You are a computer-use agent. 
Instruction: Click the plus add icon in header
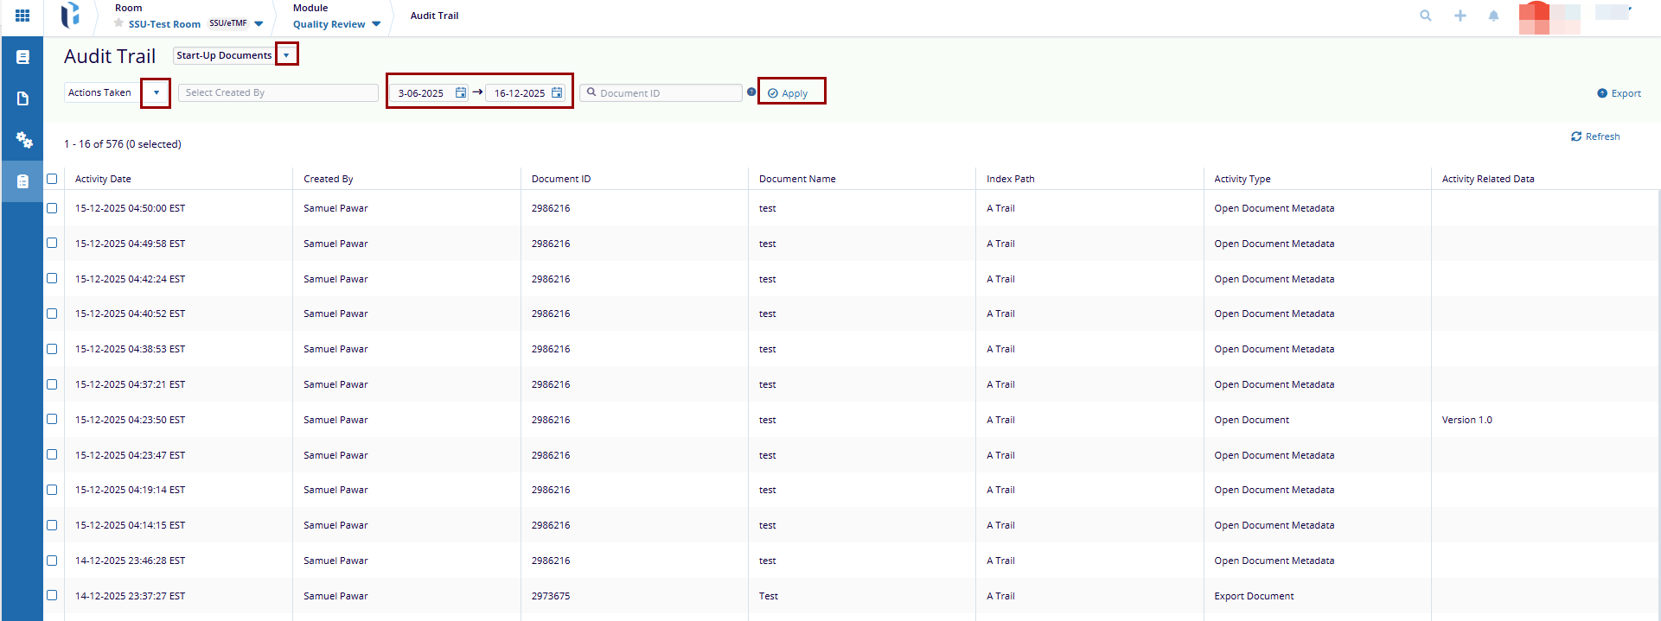[1460, 16]
